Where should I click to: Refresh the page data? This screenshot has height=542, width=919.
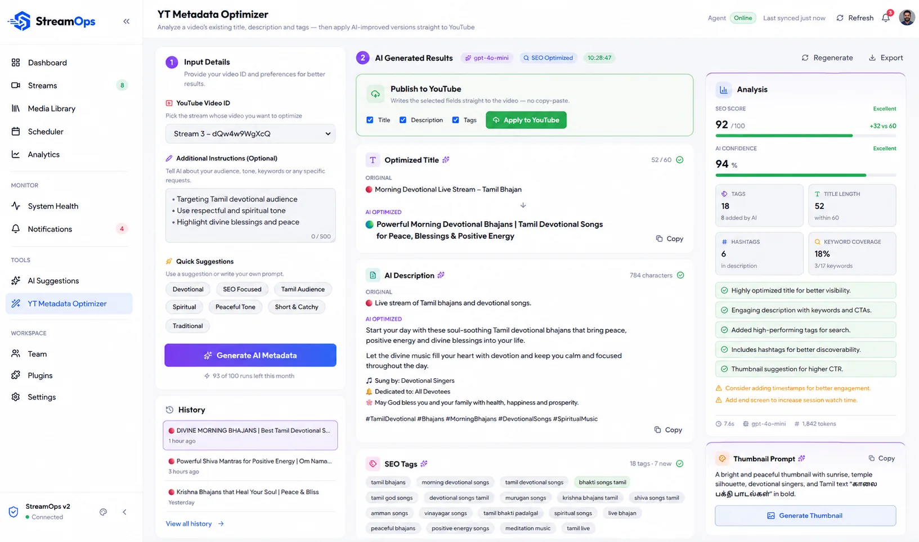tap(855, 18)
